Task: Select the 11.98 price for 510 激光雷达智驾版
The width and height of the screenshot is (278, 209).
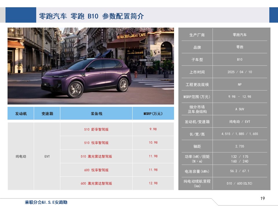Action: (153, 156)
